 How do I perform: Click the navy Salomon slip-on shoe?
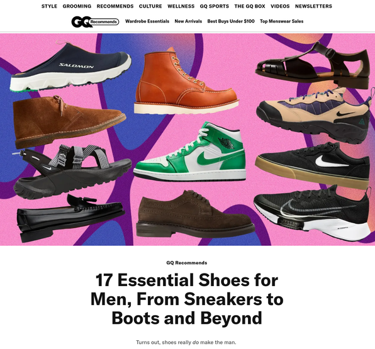tap(70, 67)
